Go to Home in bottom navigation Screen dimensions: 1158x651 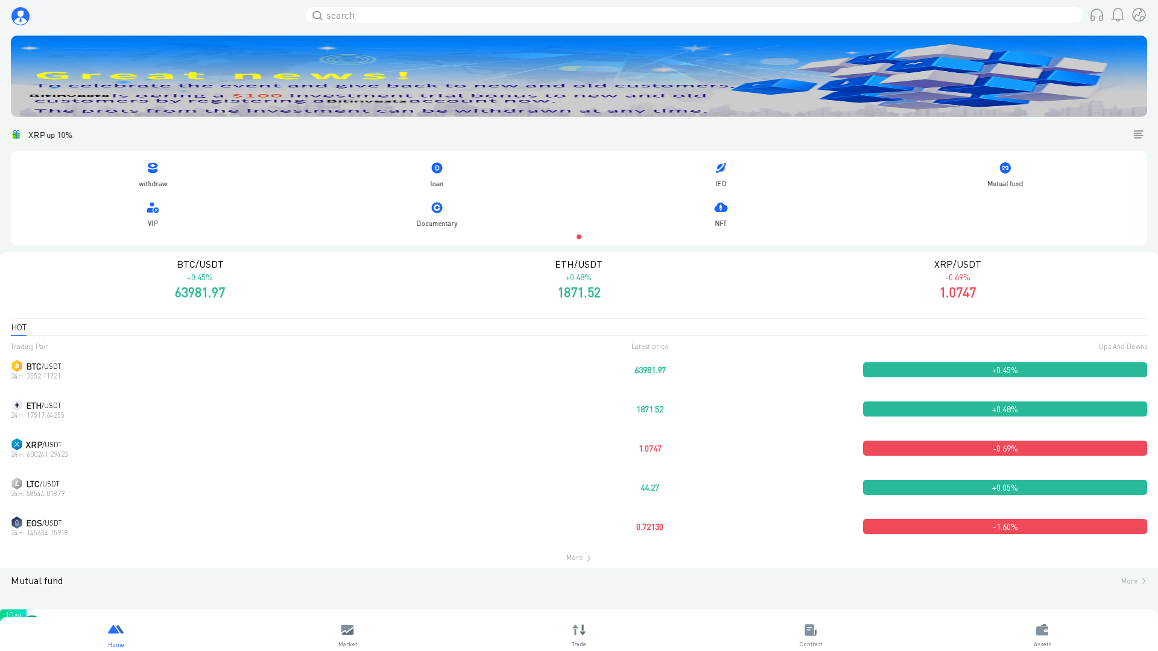point(116,635)
